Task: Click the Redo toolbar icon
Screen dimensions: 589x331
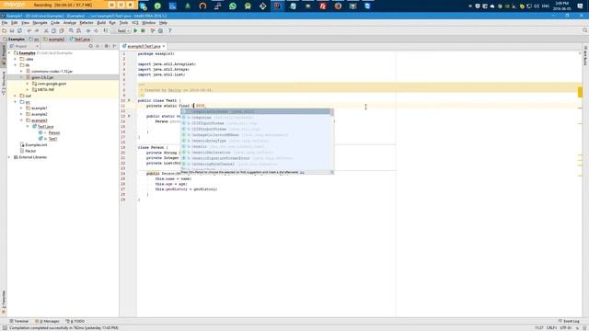Action: (x=37, y=30)
